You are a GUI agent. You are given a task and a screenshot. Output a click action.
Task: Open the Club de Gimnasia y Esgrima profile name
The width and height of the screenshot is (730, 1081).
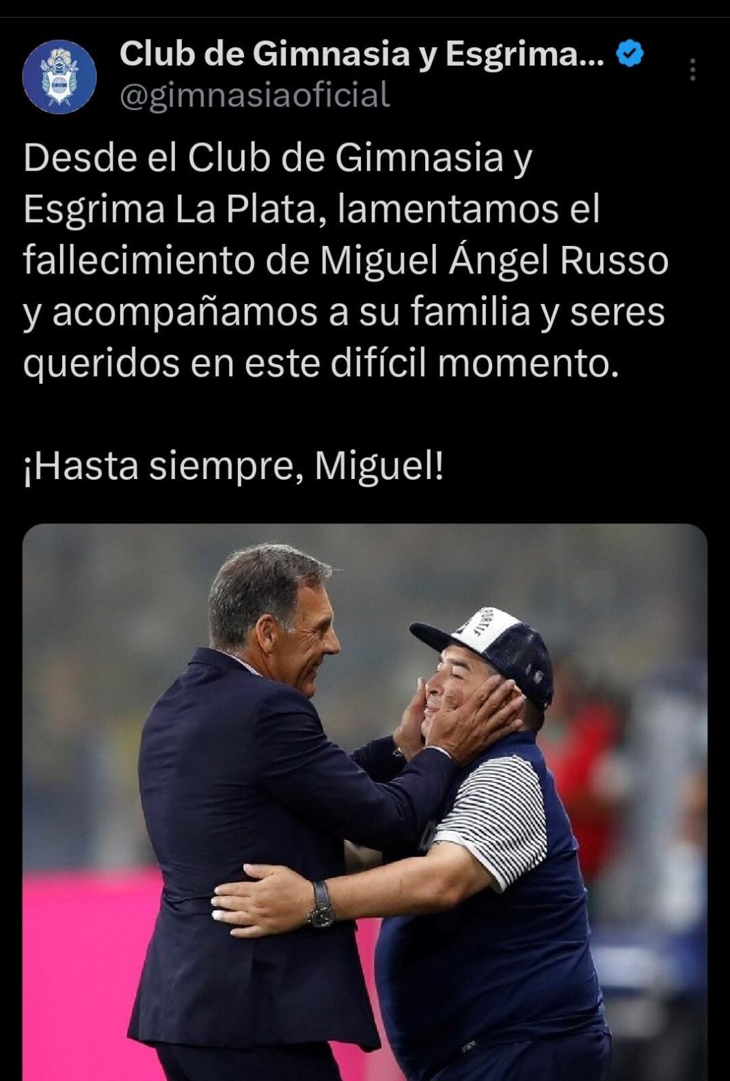pyautogui.click(x=361, y=55)
